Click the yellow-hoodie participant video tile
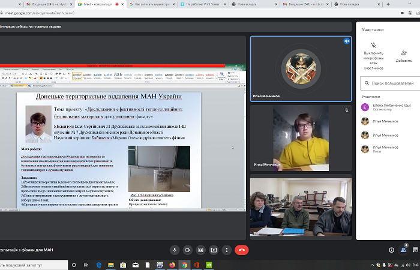The width and height of the screenshot is (420, 270). pos(301,138)
